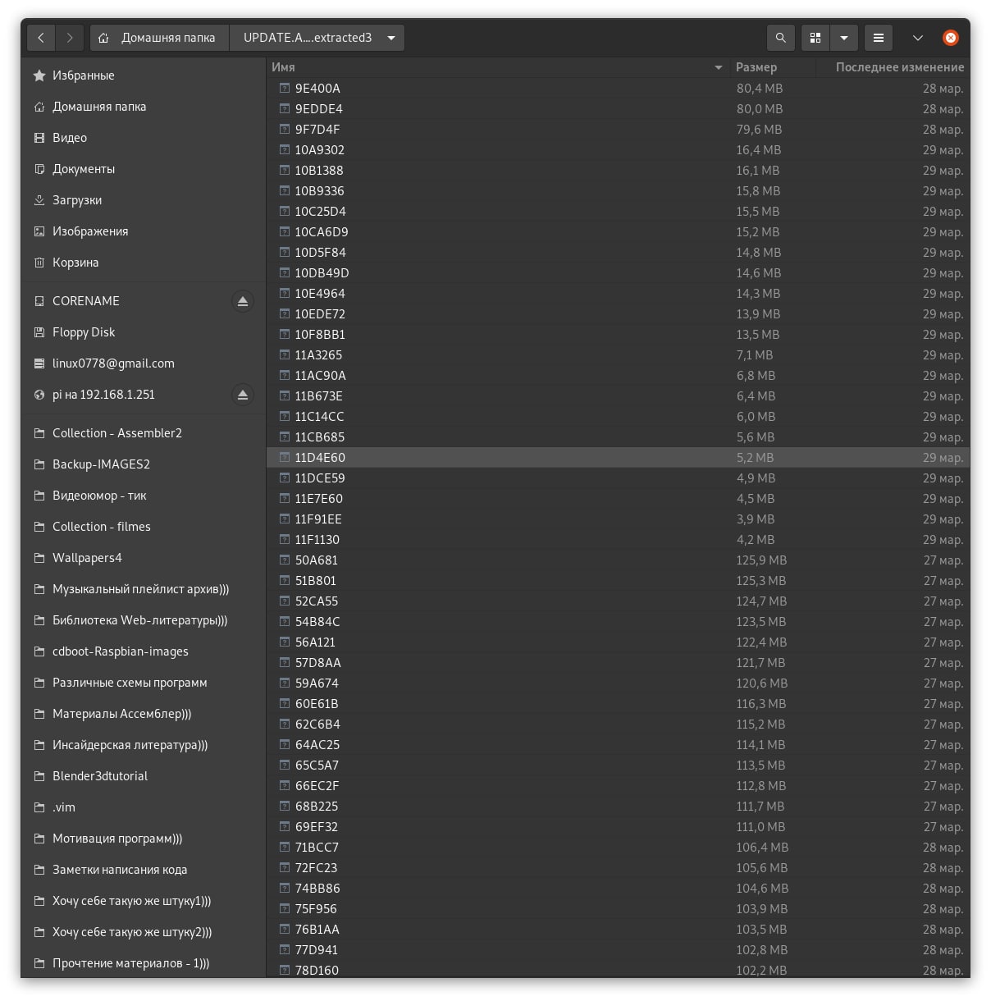
Task: Open linux0778@gmail.com account location
Action: tap(144, 363)
